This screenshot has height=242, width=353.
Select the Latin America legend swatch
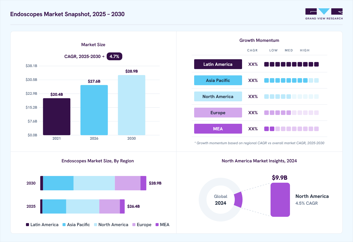tap(27, 225)
